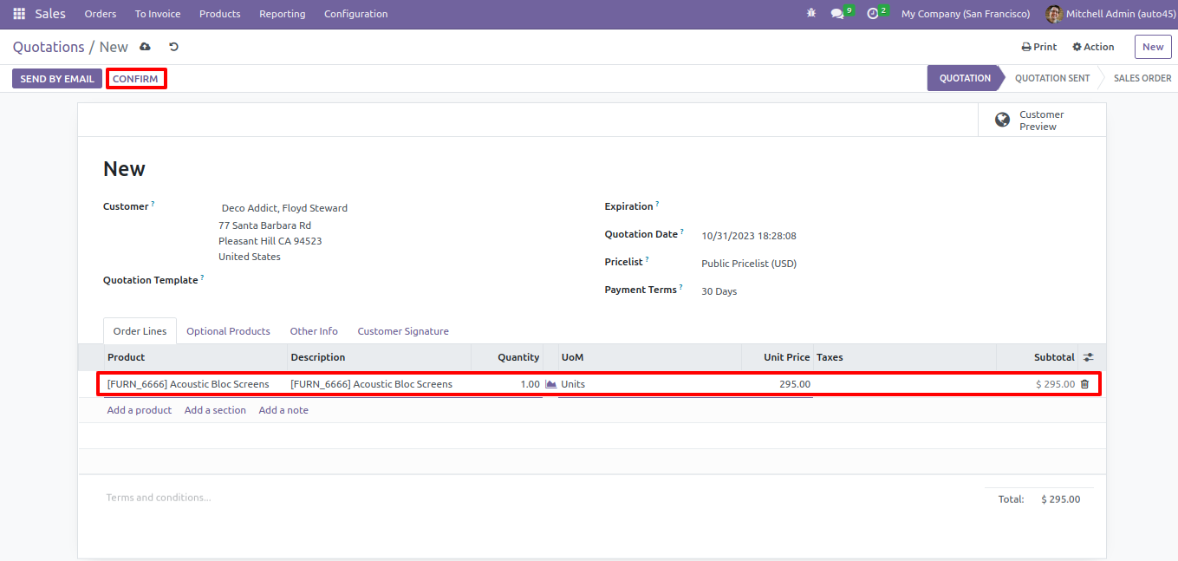Confirm the quotation
Screen dimensions: 1178x561
click(x=135, y=79)
